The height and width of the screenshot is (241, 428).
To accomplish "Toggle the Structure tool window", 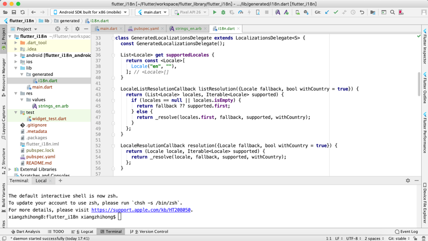I will (4, 160).
